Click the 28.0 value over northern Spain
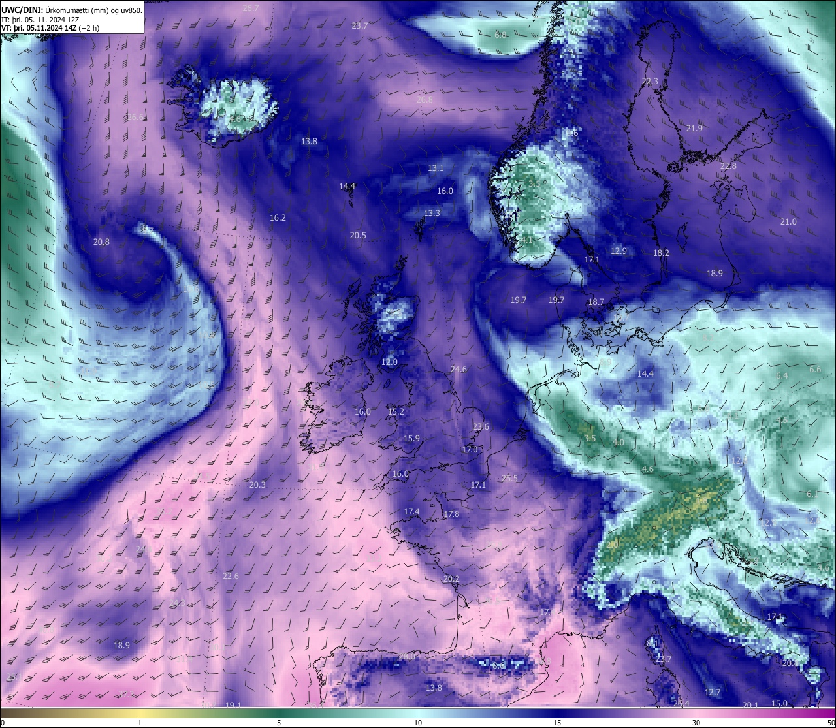836x728 pixels. pos(407,657)
